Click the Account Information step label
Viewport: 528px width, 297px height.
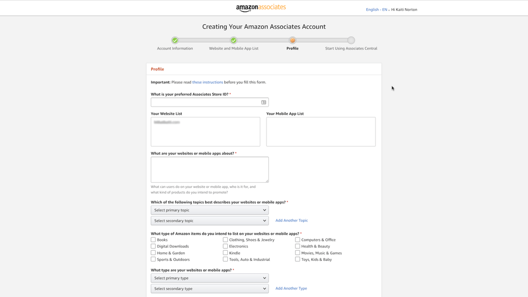pyautogui.click(x=175, y=49)
